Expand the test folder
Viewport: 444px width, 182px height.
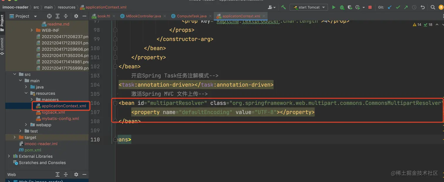20,131
